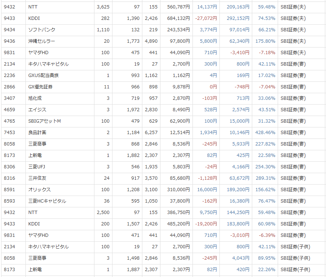Screen dimensions: 326x277
Task: Click the return rate 156.62%
Action: (265, 190)
